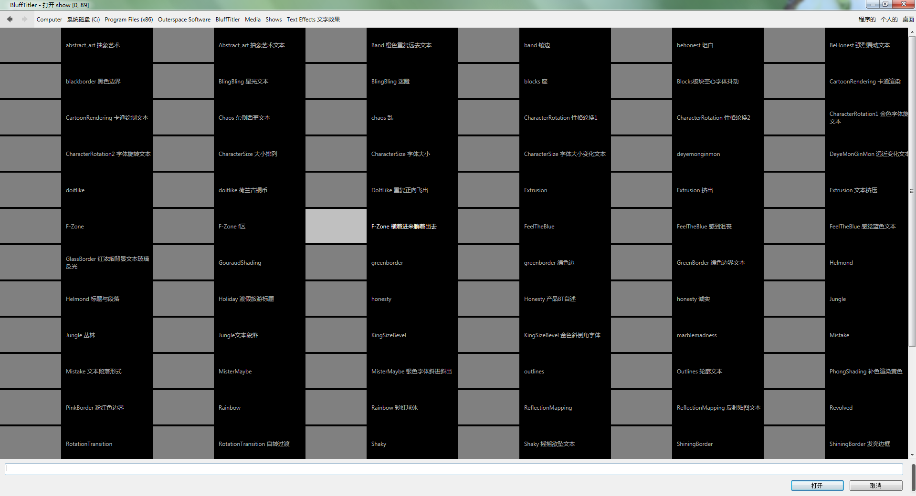This screenshot has height=496, width=916.
Task: Select the BlingBling 迷瞪 thumbnail
Action: (336, 82)
